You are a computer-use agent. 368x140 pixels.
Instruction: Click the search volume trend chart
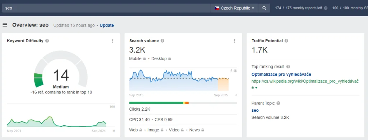point(179,80)
